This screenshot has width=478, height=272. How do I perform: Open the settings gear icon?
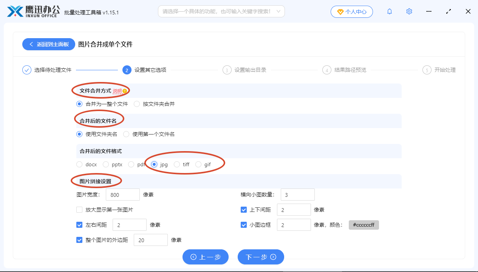coord(409,12)
